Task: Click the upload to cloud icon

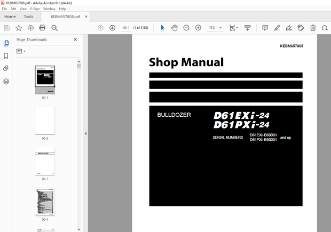Action: coord(30,28)
